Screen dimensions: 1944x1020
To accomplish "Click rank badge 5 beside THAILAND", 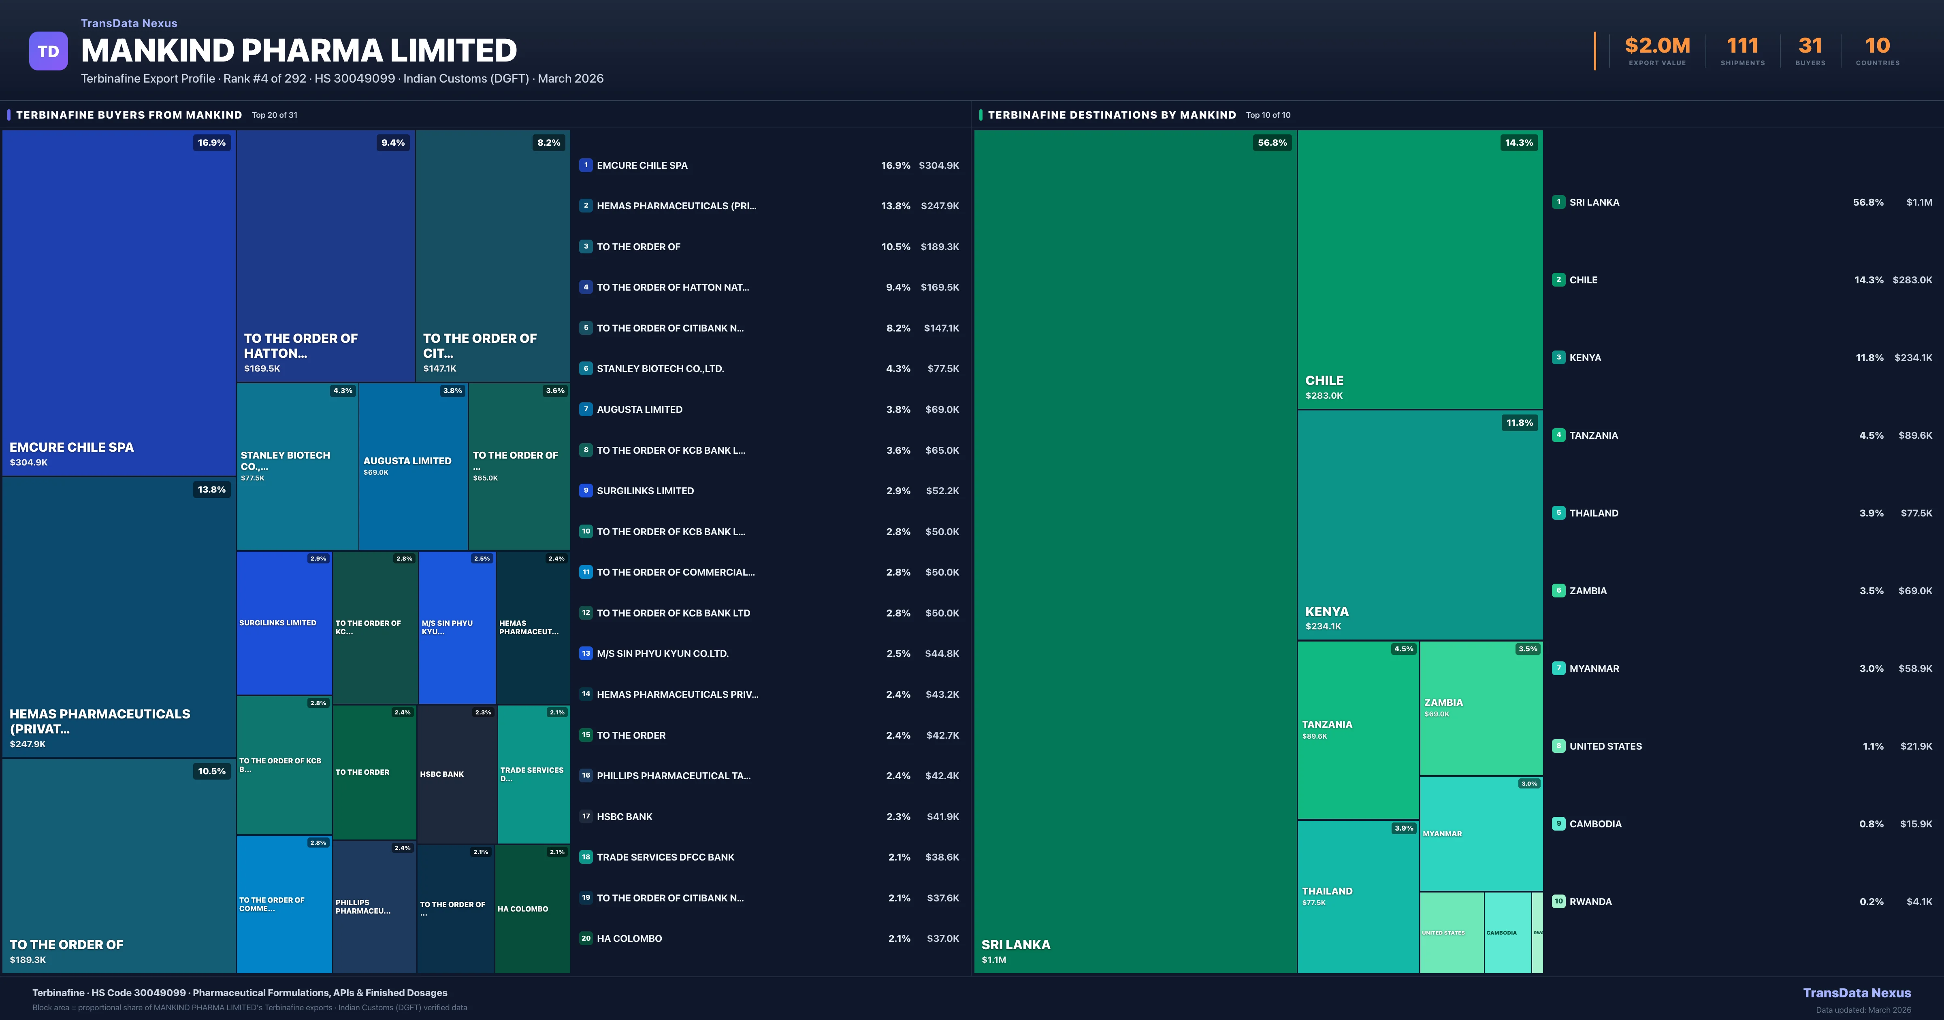I will (x=1558, y=513).
